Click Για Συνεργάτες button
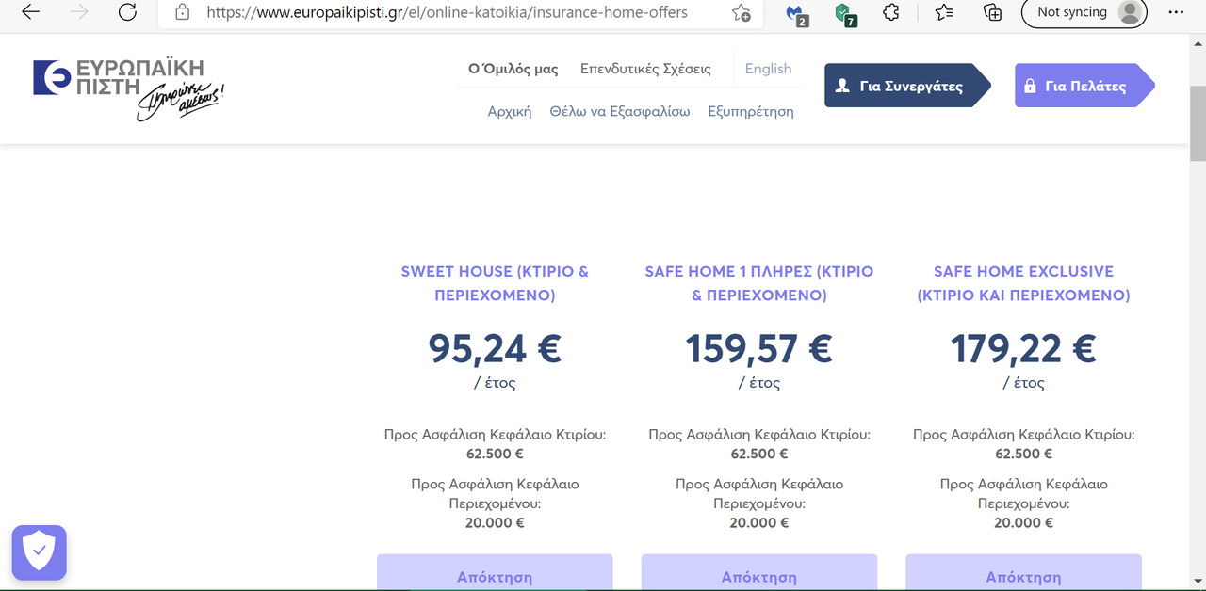Image resolution: width=1206 pixels, height=591 pixels. pos(907,86)
